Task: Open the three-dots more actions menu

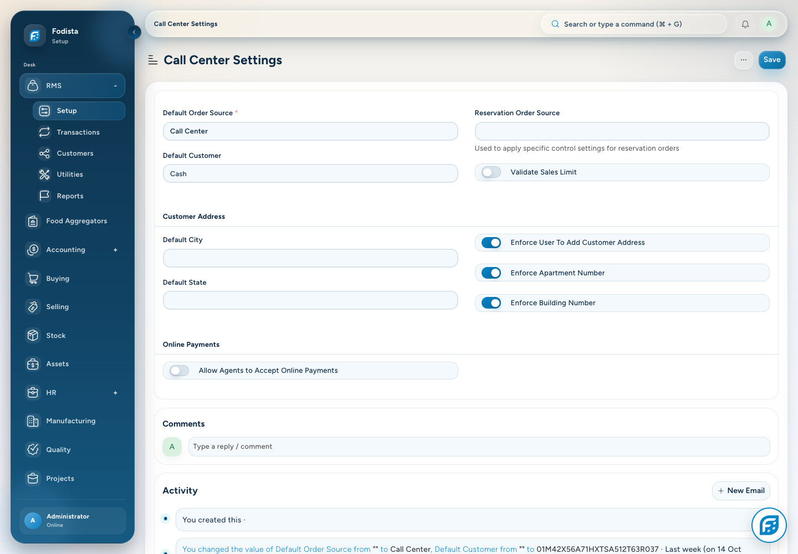Action: tap(744, 60)
